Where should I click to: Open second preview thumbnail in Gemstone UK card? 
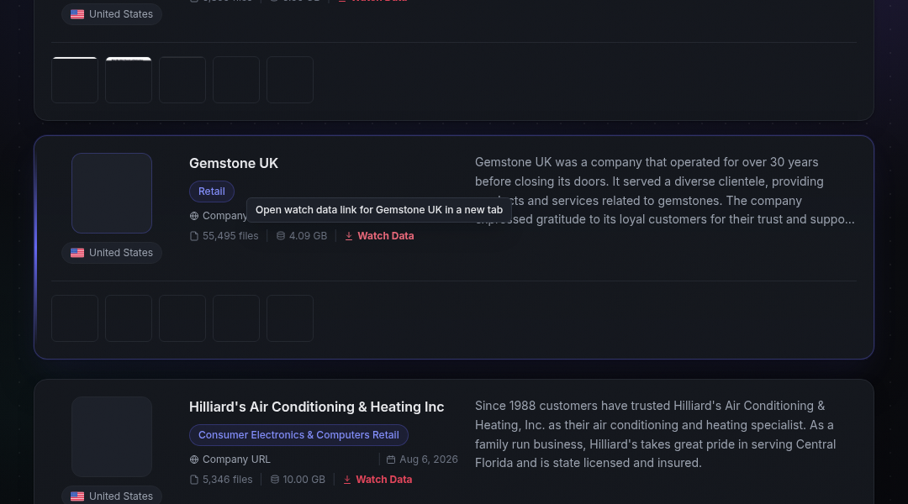[129, 318]
